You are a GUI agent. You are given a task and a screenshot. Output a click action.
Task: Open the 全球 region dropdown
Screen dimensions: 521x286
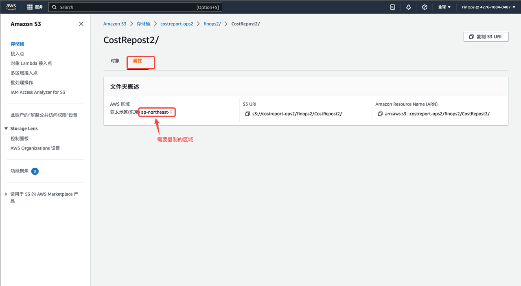pos(444,7)
